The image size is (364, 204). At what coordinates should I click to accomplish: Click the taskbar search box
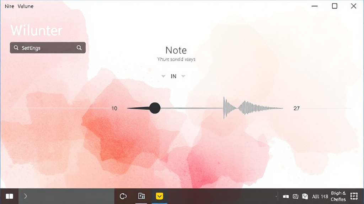(x=66, y=196)
